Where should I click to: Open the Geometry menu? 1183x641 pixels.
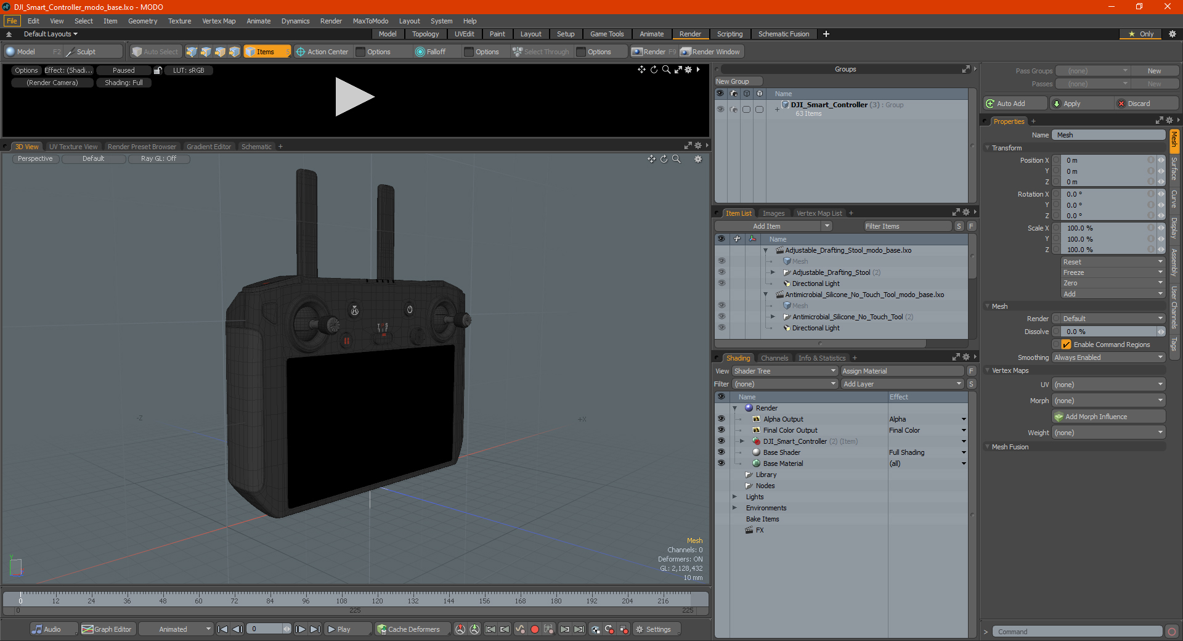click(142, 21)
